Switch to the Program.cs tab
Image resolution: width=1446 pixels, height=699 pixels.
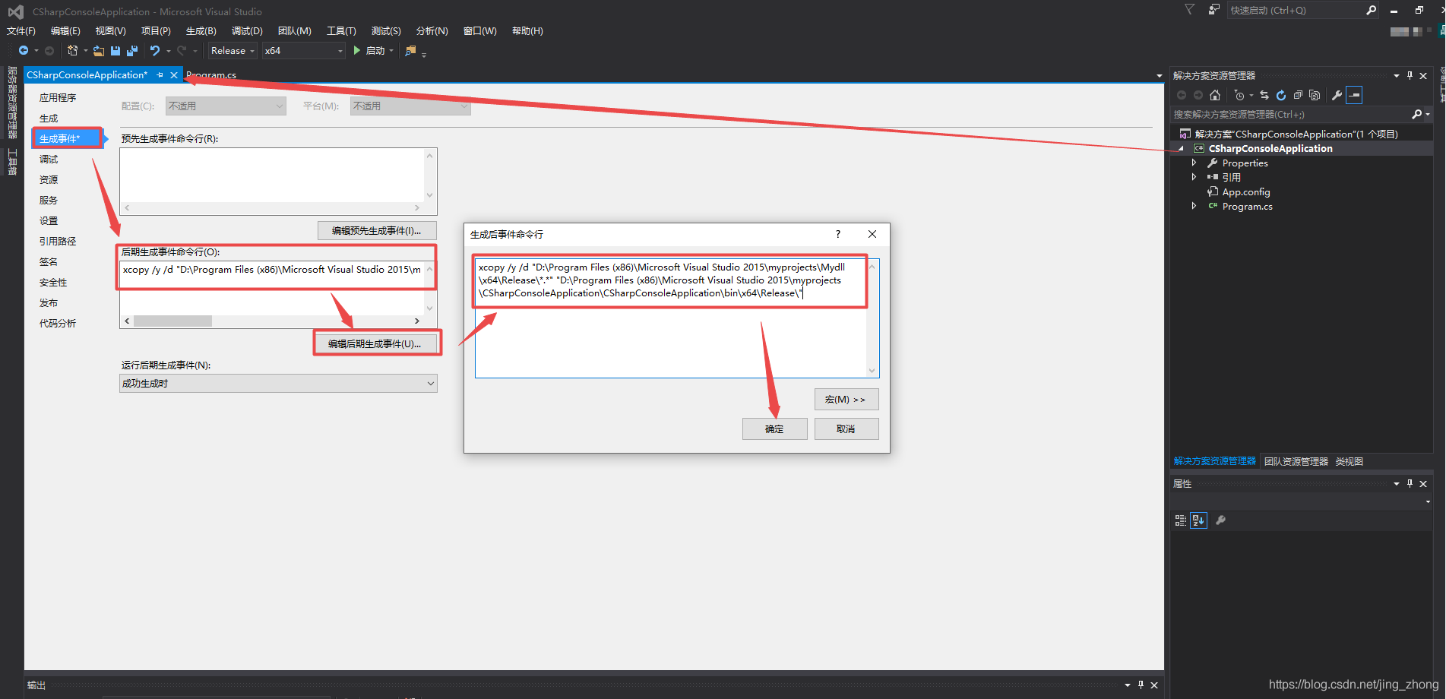(x=211, y=75)
